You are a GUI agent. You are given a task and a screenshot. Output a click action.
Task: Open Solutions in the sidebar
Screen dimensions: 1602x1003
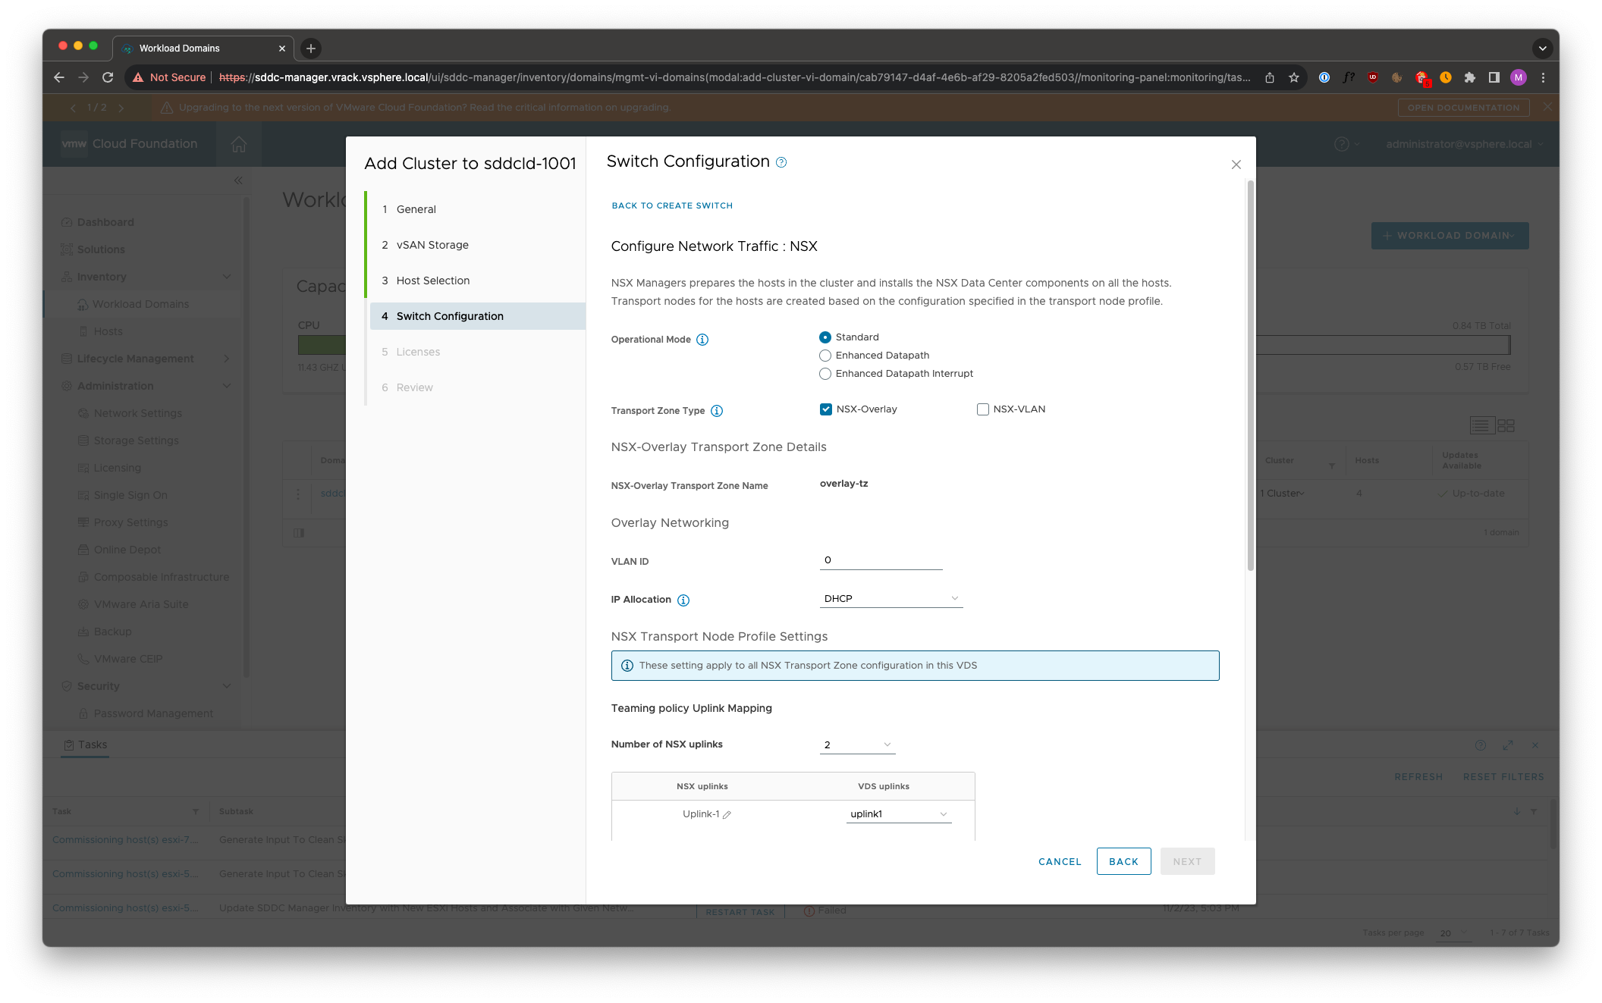click(101, 249)
